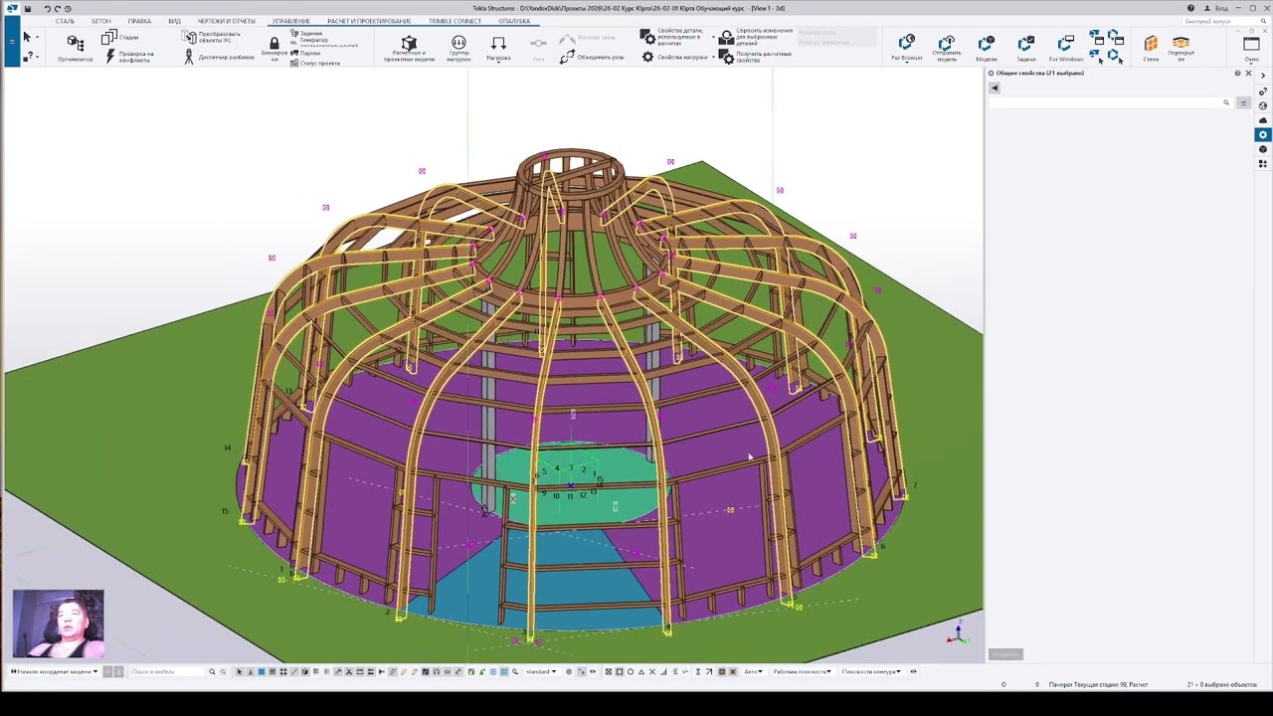This screenshot has height=716, width=1273.
Task: Click the save icon in title bar
Action: tap(27, 8)
